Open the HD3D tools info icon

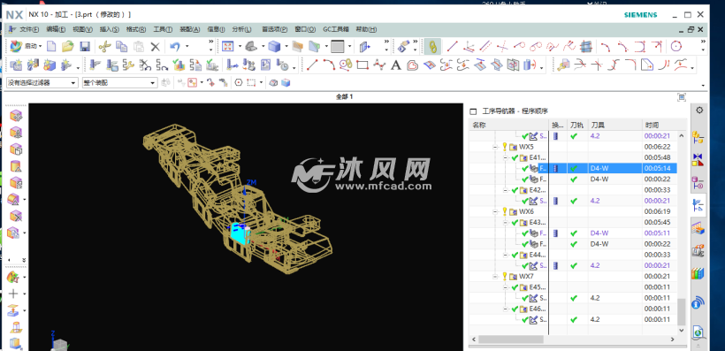[x=698, y=303]
